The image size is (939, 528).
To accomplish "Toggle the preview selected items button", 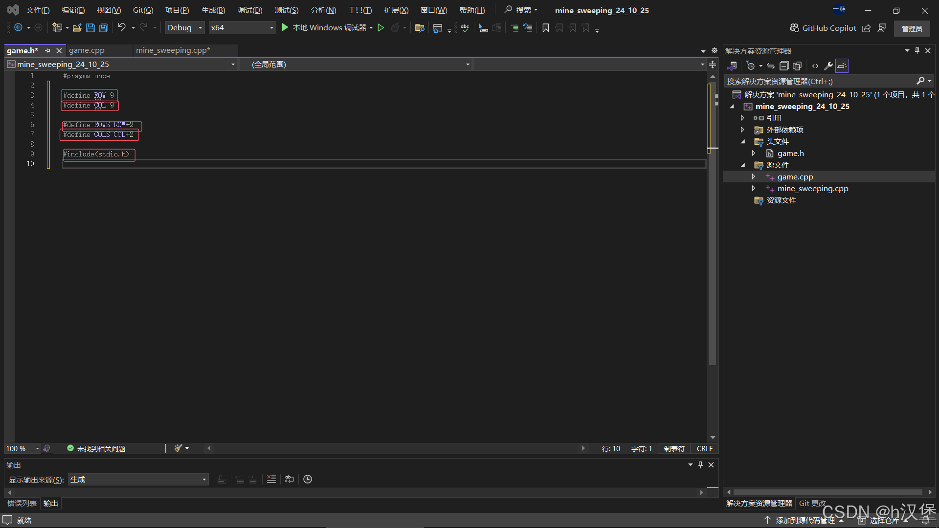I will pyautogui.click(x=842, y=66).
